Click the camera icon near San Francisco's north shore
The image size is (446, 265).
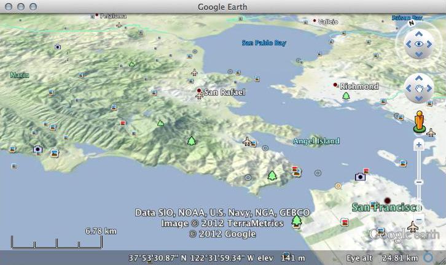click(360, 177)
